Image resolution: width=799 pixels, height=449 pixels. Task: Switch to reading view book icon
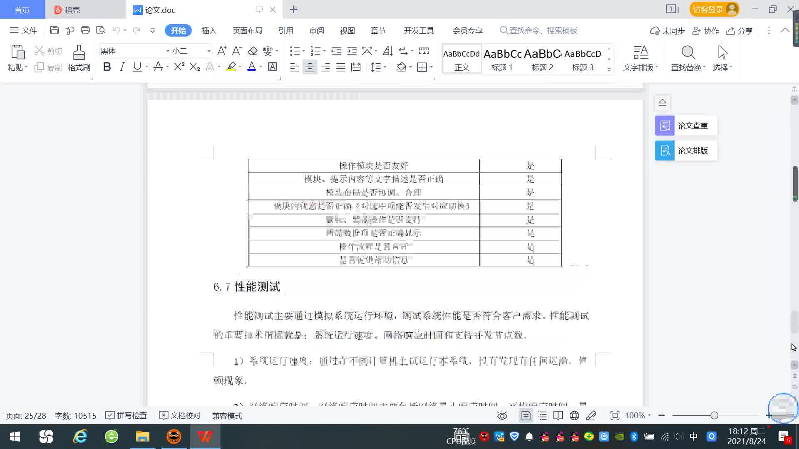(x=558, y=415)
